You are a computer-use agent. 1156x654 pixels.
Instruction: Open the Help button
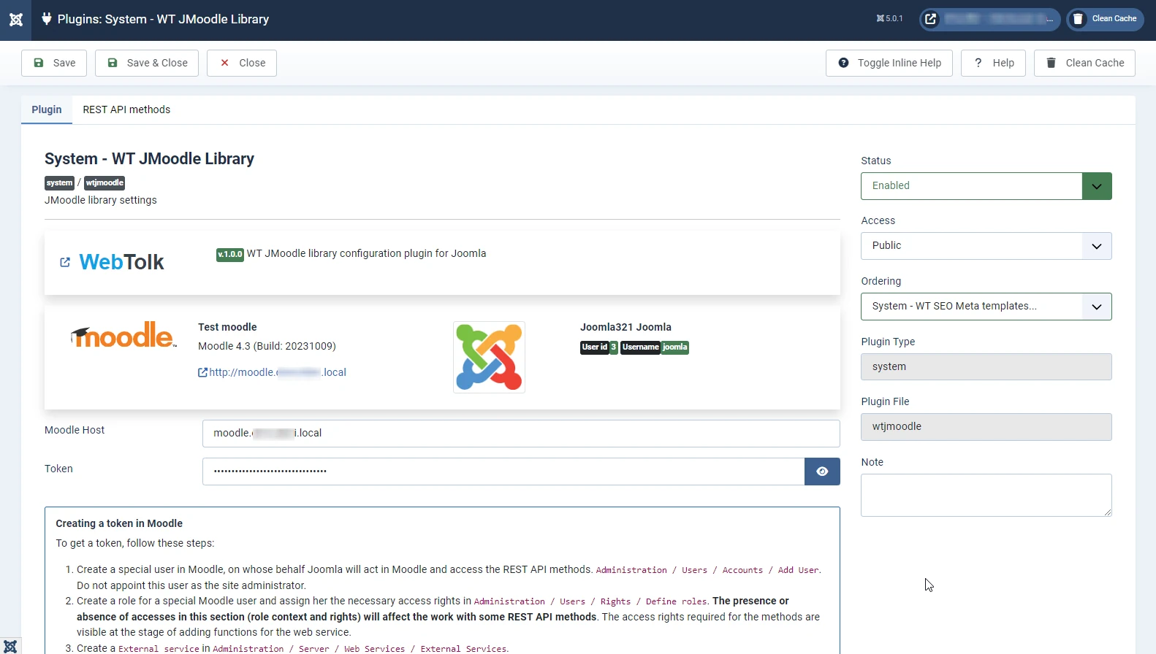tap(993, 63)
